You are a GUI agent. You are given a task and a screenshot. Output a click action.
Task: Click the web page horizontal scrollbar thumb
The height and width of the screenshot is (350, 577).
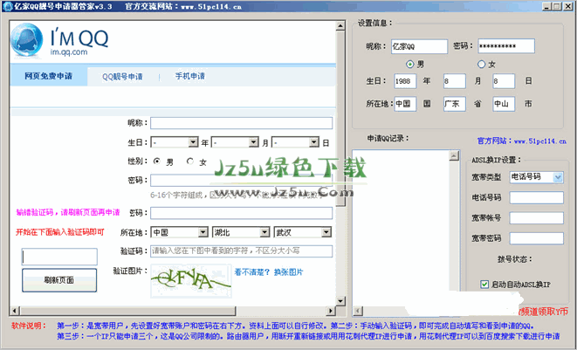pos(127,311)
